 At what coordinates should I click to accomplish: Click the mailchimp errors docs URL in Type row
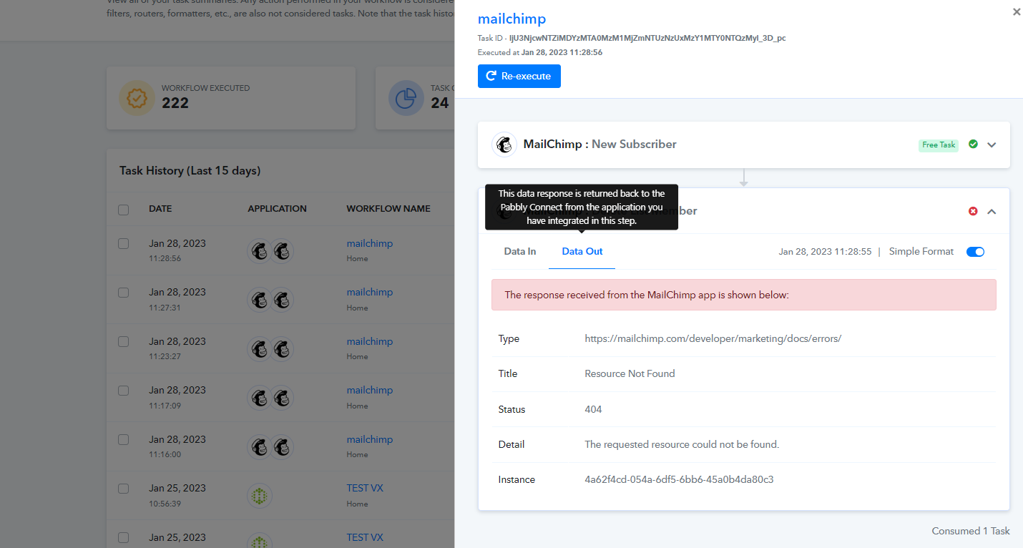click(x=713, y=338)
